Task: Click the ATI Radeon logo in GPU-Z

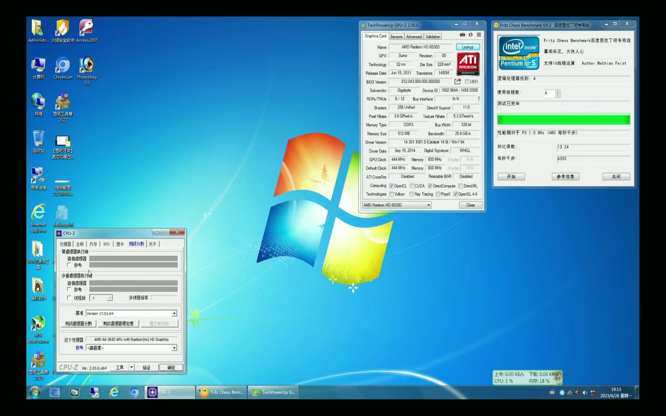Action: pos(468,64)
